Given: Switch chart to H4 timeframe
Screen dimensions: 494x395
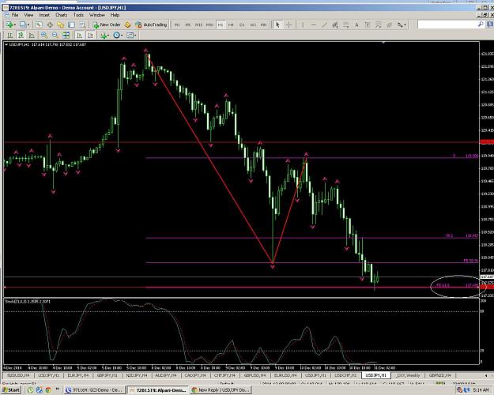Looking at the screenshot, I should [x=231, y=24].
